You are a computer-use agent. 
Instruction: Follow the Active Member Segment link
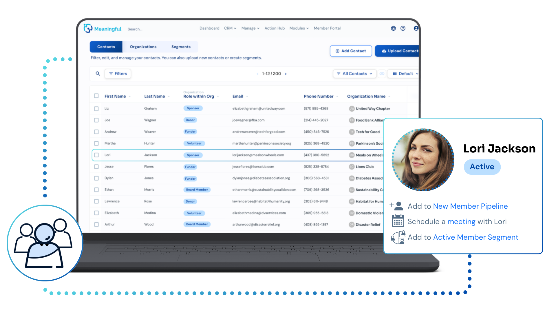tap(475, 237)
